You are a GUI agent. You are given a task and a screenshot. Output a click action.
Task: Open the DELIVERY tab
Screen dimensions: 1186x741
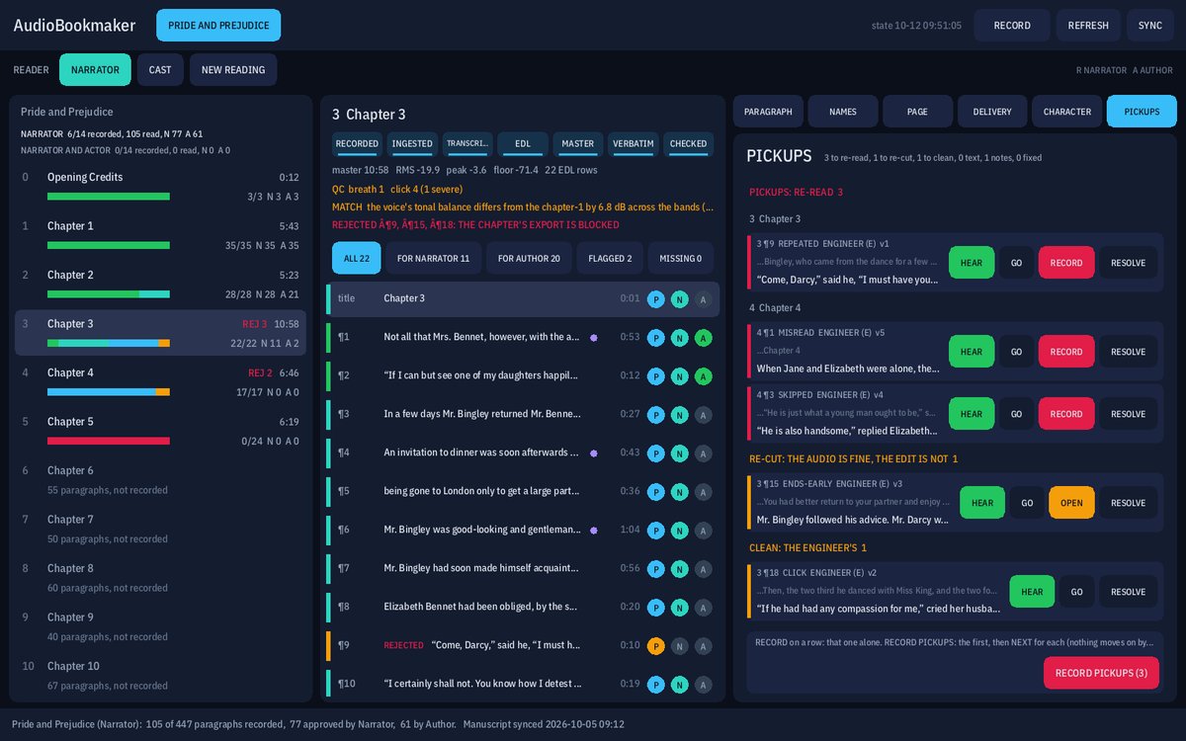pos(992,112)
